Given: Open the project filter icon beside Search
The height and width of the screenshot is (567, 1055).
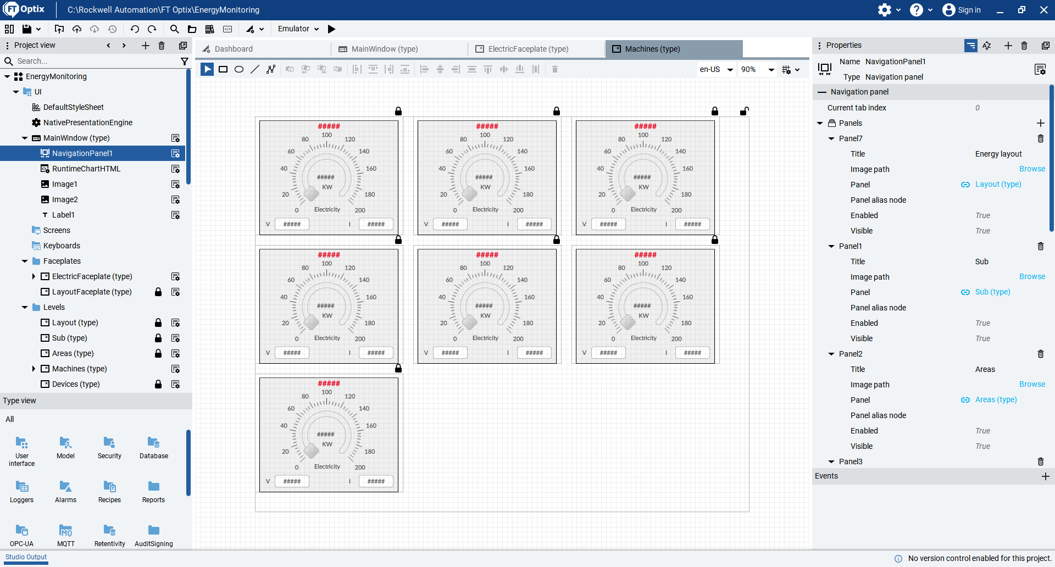Looking at the screenshot, I should pos(185,62).
